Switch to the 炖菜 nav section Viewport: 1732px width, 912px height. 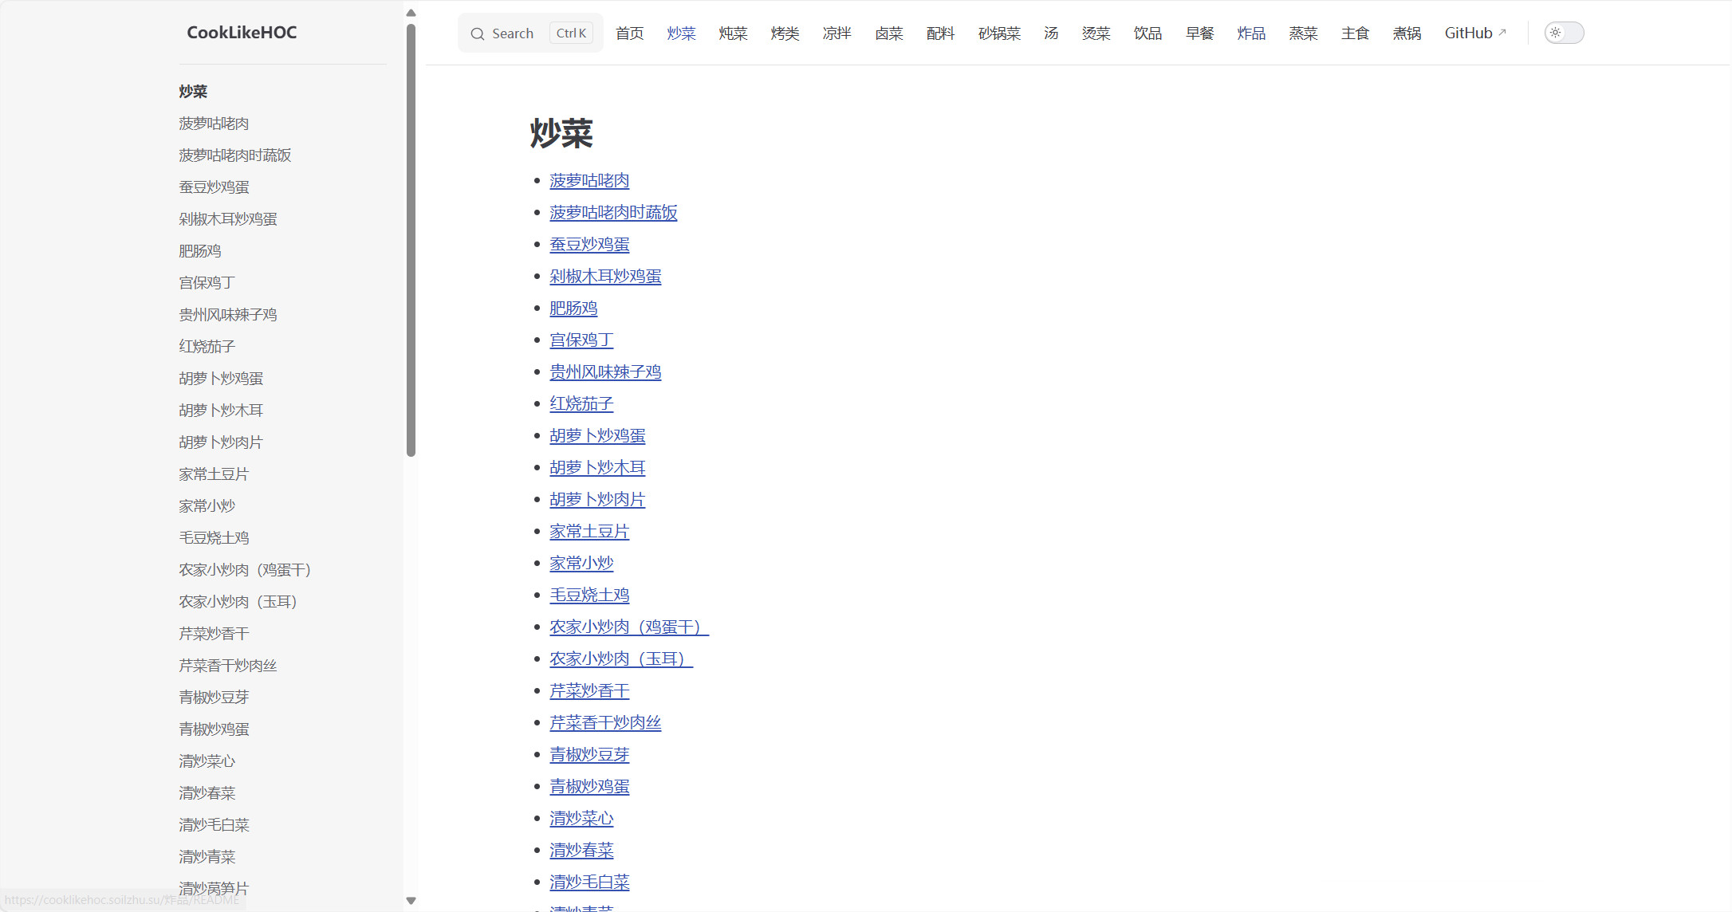point(733,33)
